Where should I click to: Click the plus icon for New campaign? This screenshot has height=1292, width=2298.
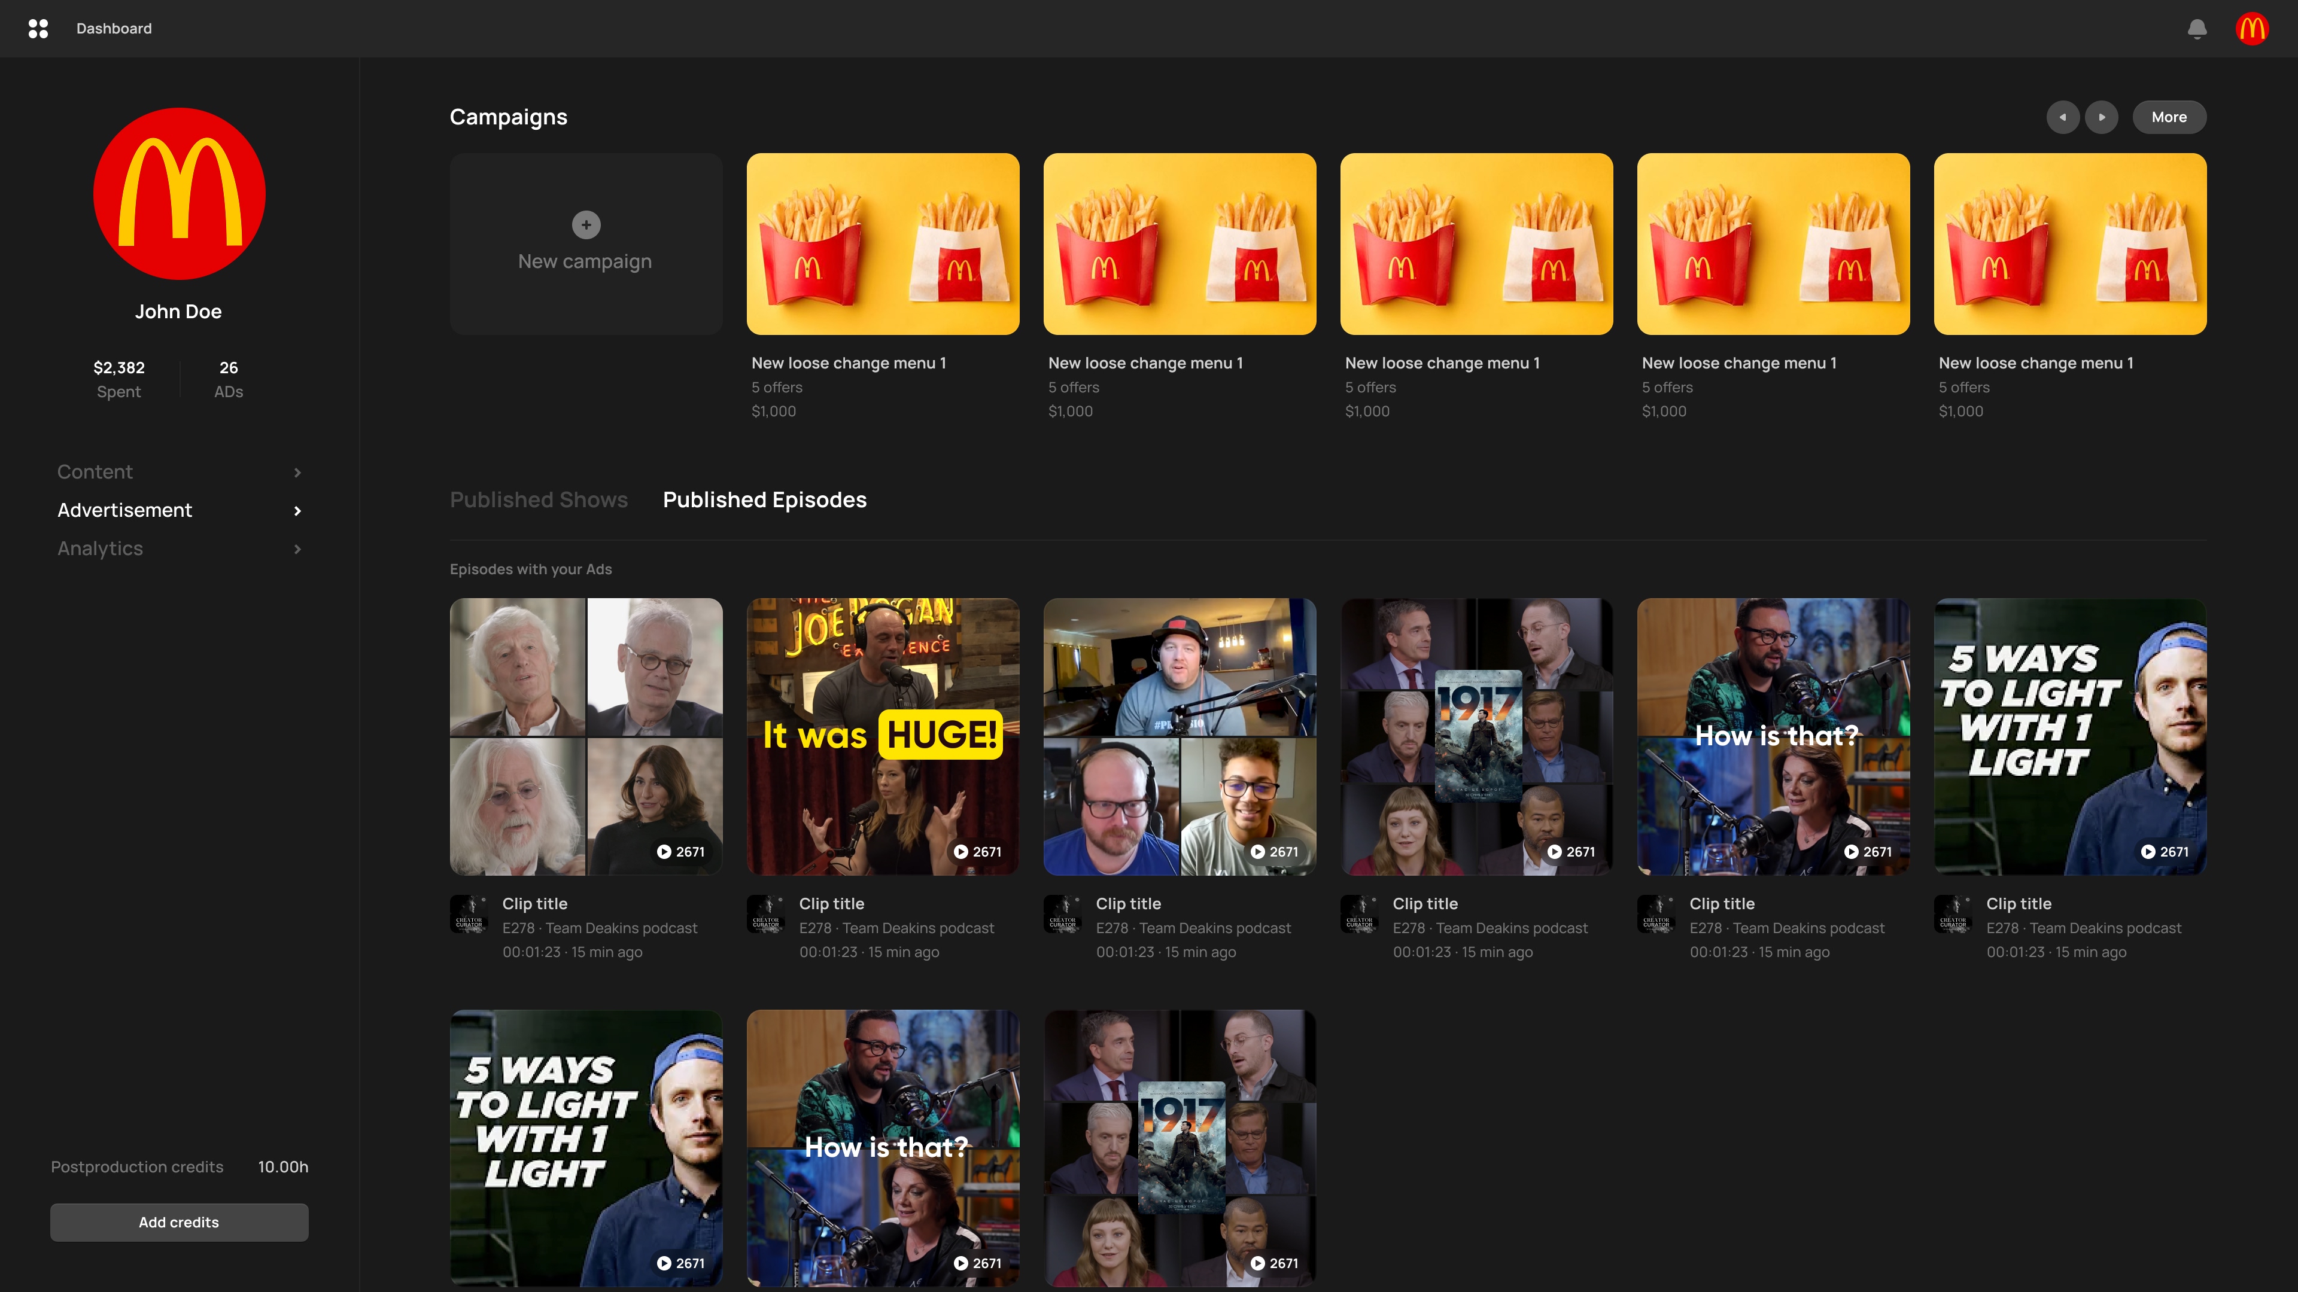[x=586, y=225]
